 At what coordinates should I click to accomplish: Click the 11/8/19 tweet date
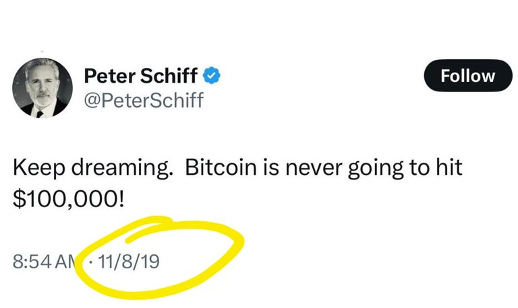[129, 262]
